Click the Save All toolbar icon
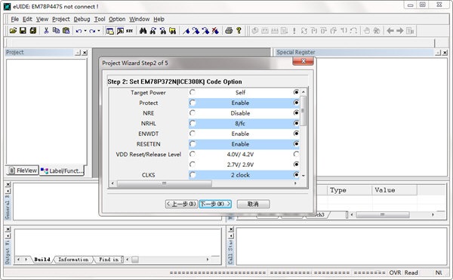453x280 pixels. (x=33, y=30)
